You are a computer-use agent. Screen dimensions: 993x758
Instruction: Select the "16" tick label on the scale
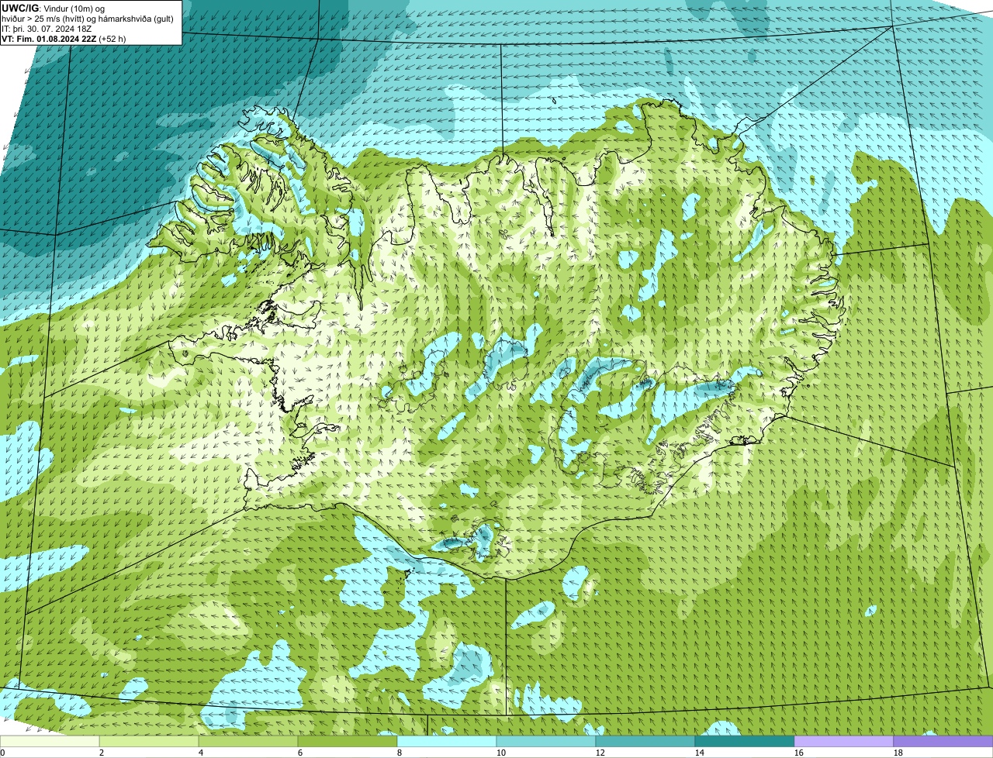pos(799,753)
